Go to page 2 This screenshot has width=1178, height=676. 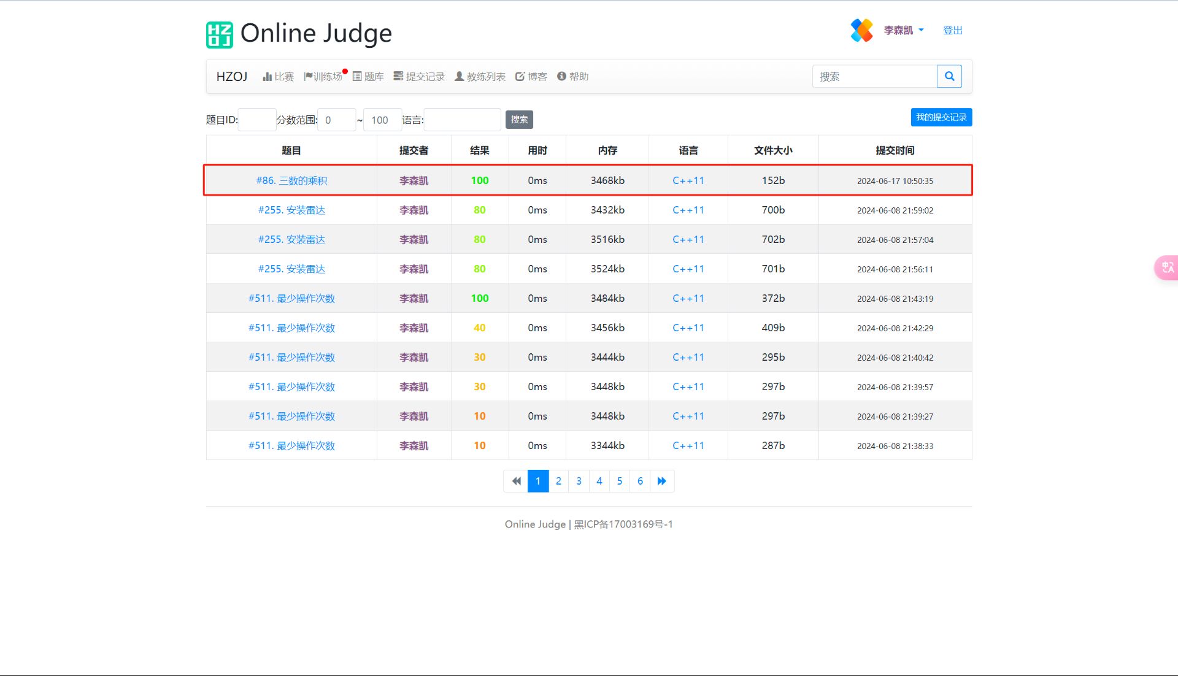click(558, 481)
